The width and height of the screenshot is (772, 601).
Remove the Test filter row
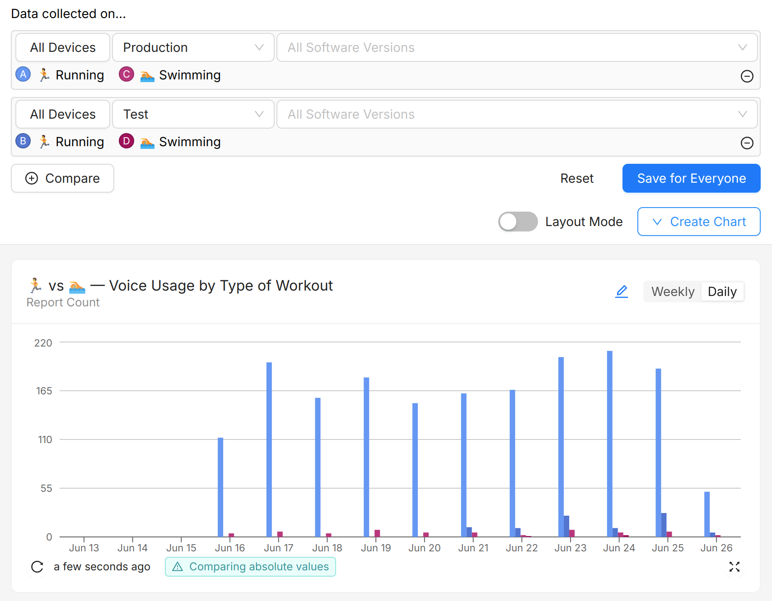[747, 143]
